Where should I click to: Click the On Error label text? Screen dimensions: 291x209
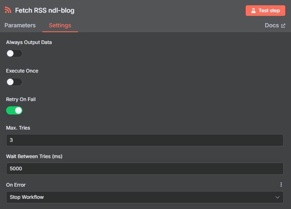pyautogui.click(x=16, y=185)
